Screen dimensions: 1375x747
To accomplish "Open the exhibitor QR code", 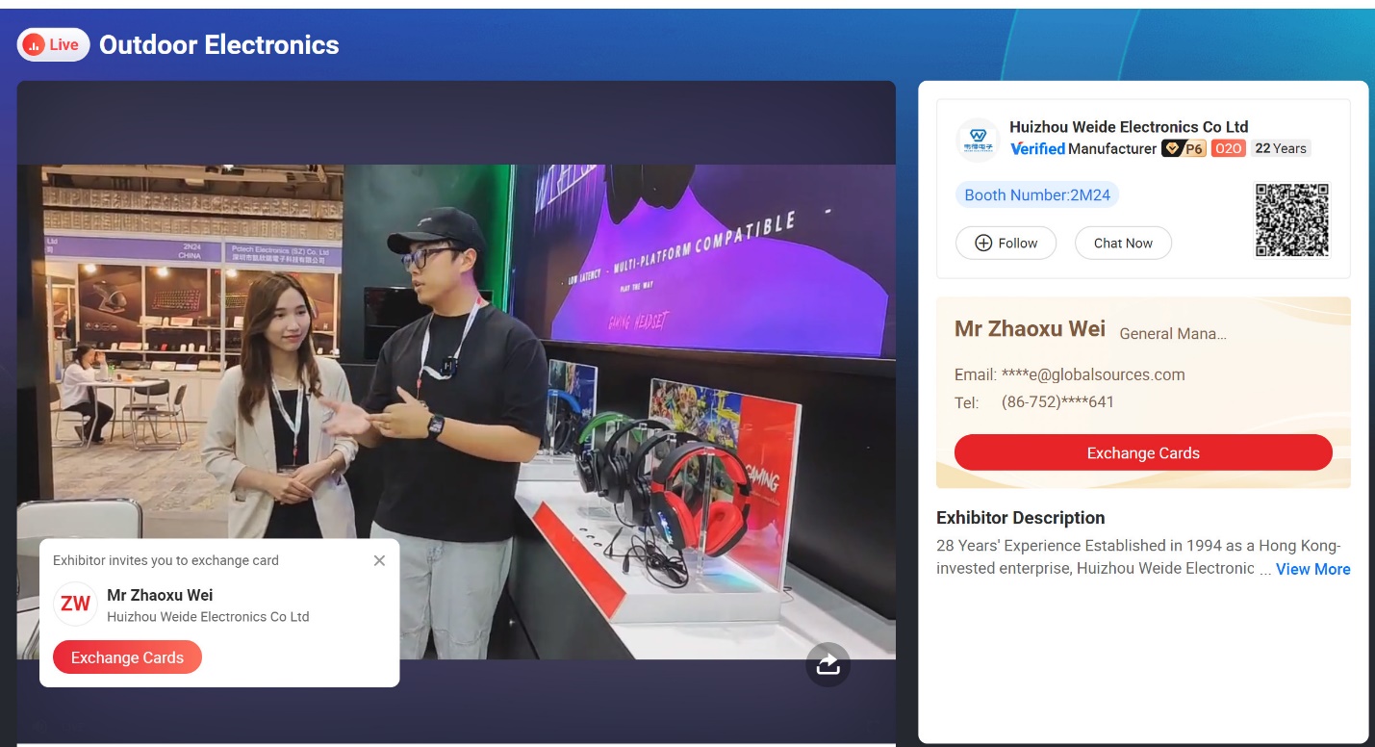I will (1291, 220).
